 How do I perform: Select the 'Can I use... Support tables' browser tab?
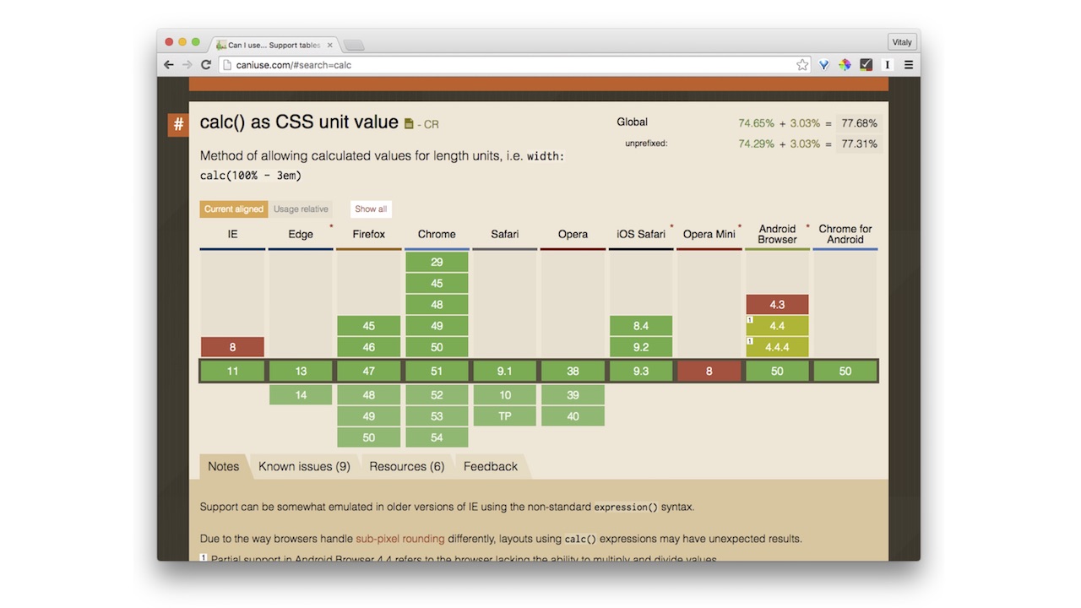tap(274, 45)
